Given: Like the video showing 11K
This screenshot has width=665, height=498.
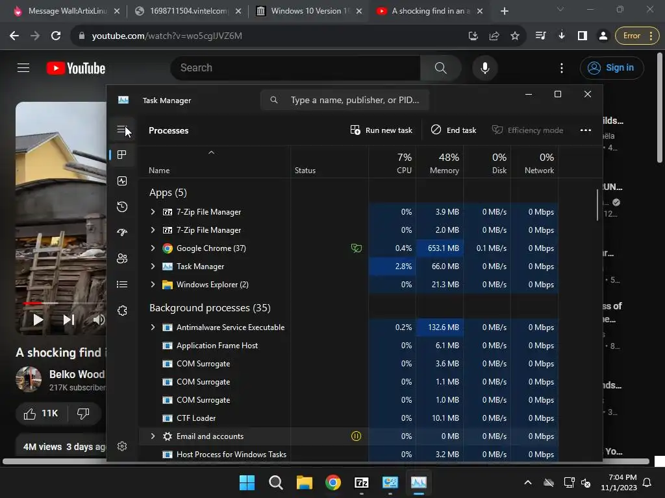Looking at the screenshot, I should (41, 414).
